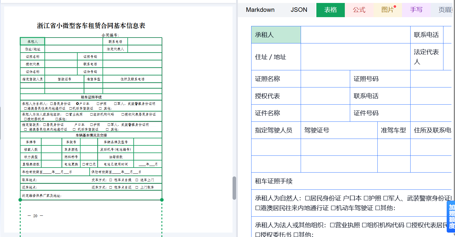Click the 加赠额度 floating button
This screenshot has width=455, height=237.
(x=451, y=217)
